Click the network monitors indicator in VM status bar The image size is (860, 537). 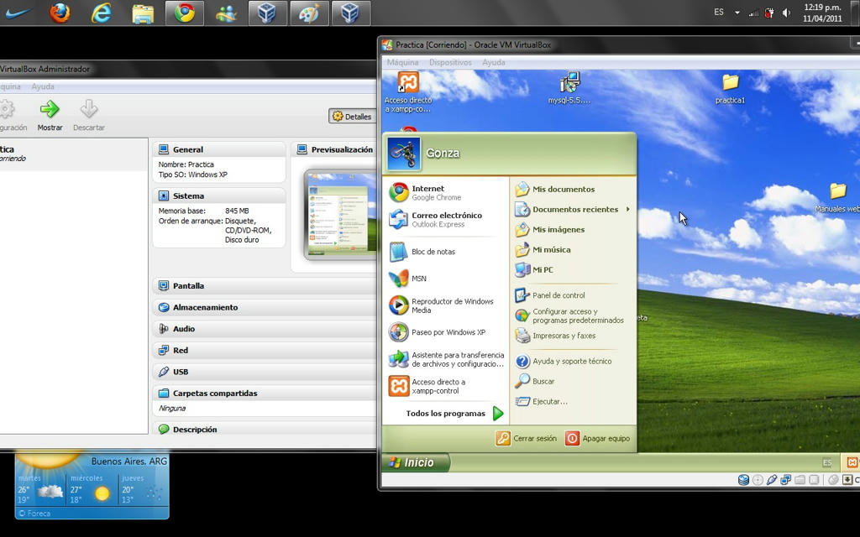pyautogui.click(x=786, y=480)
